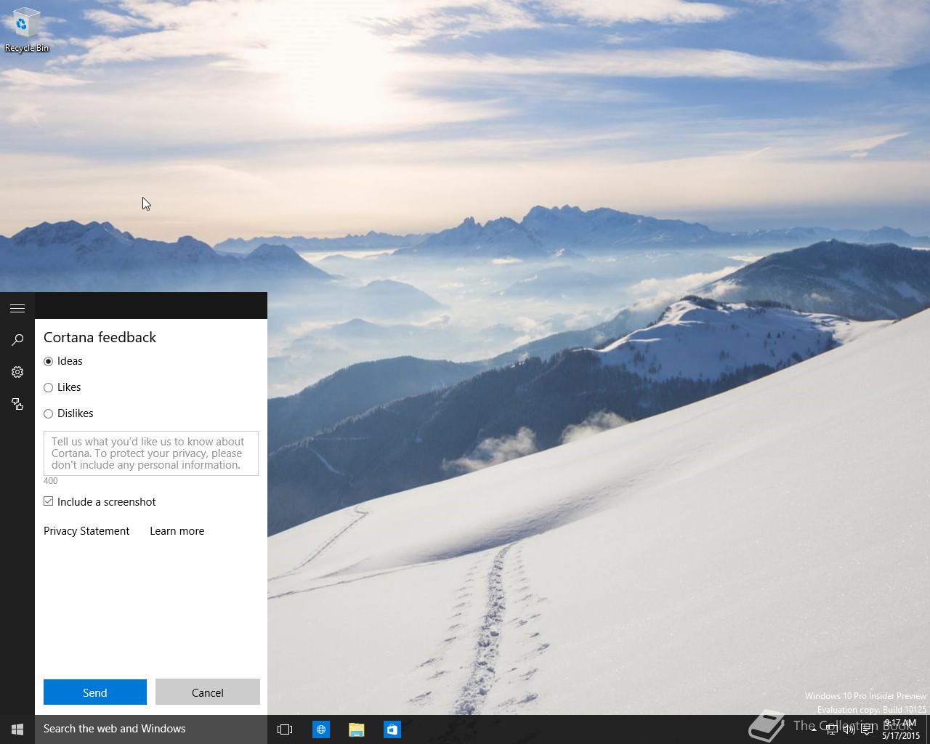Open Task View from the taskbar
Image resolution: width=930 pixels, height=744 pixels.
(285, 729)
